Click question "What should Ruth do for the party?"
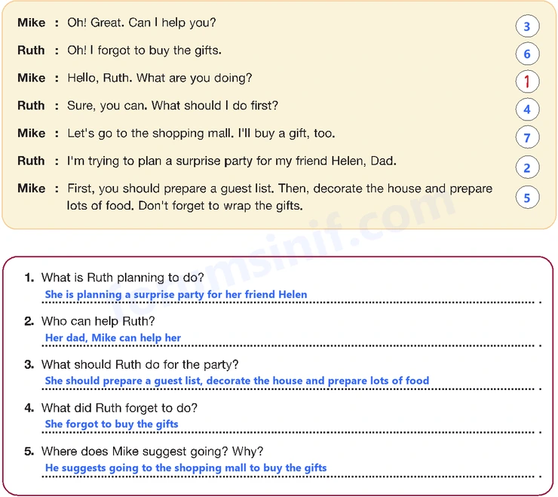558x497 pixels. coord(139,364)
